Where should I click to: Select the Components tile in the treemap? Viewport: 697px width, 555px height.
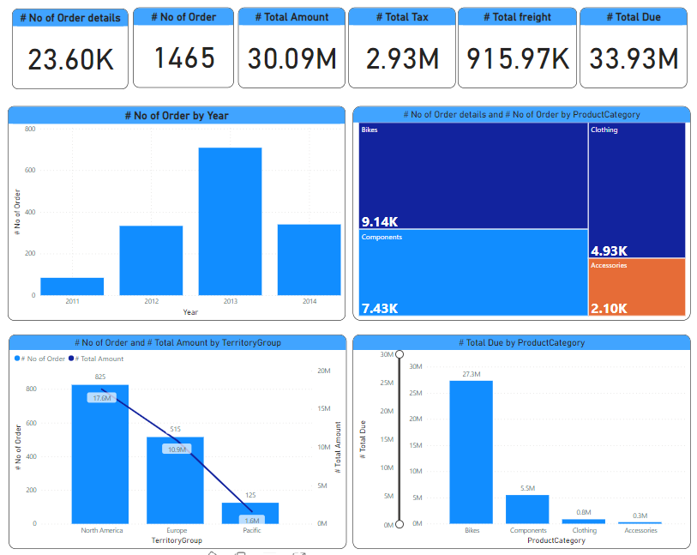pos(472,273)
